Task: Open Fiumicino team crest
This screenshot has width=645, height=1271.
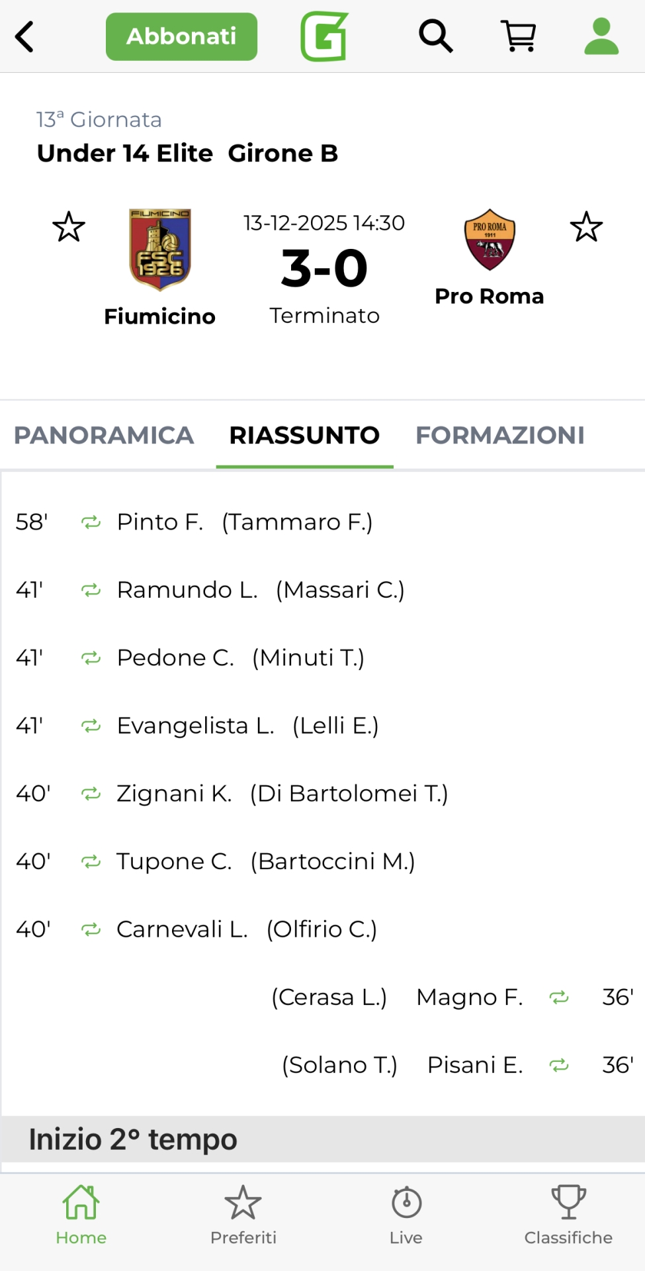Action: (x=160, y=250)
